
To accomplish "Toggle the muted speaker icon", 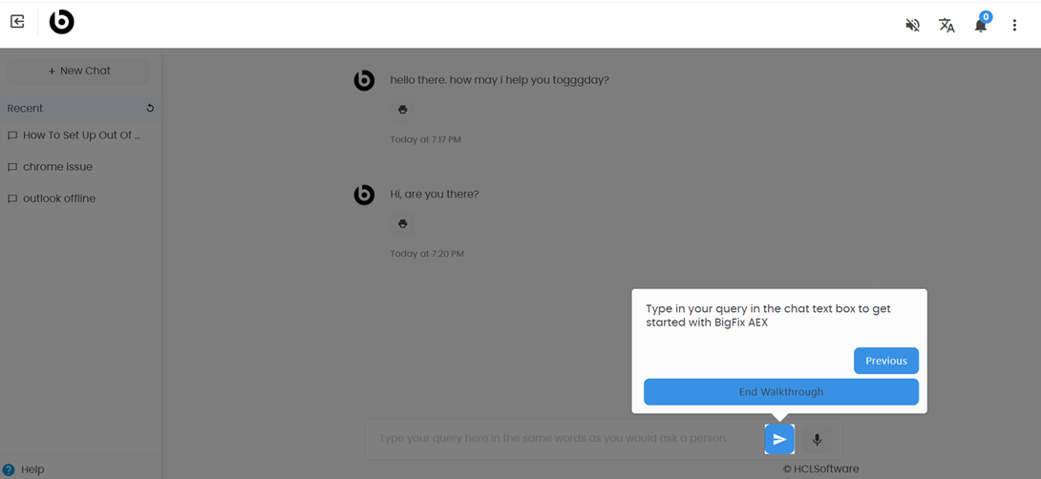I will point(913,25).
